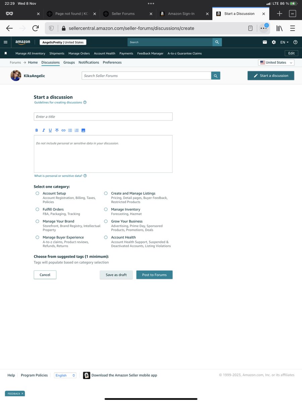The height and width of the screenshot is (402, 302).
Task: Select the Account Setup category
Action: click(x=37, y=193)
